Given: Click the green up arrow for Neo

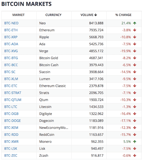Looking at the screenshot, I should 135,23.
